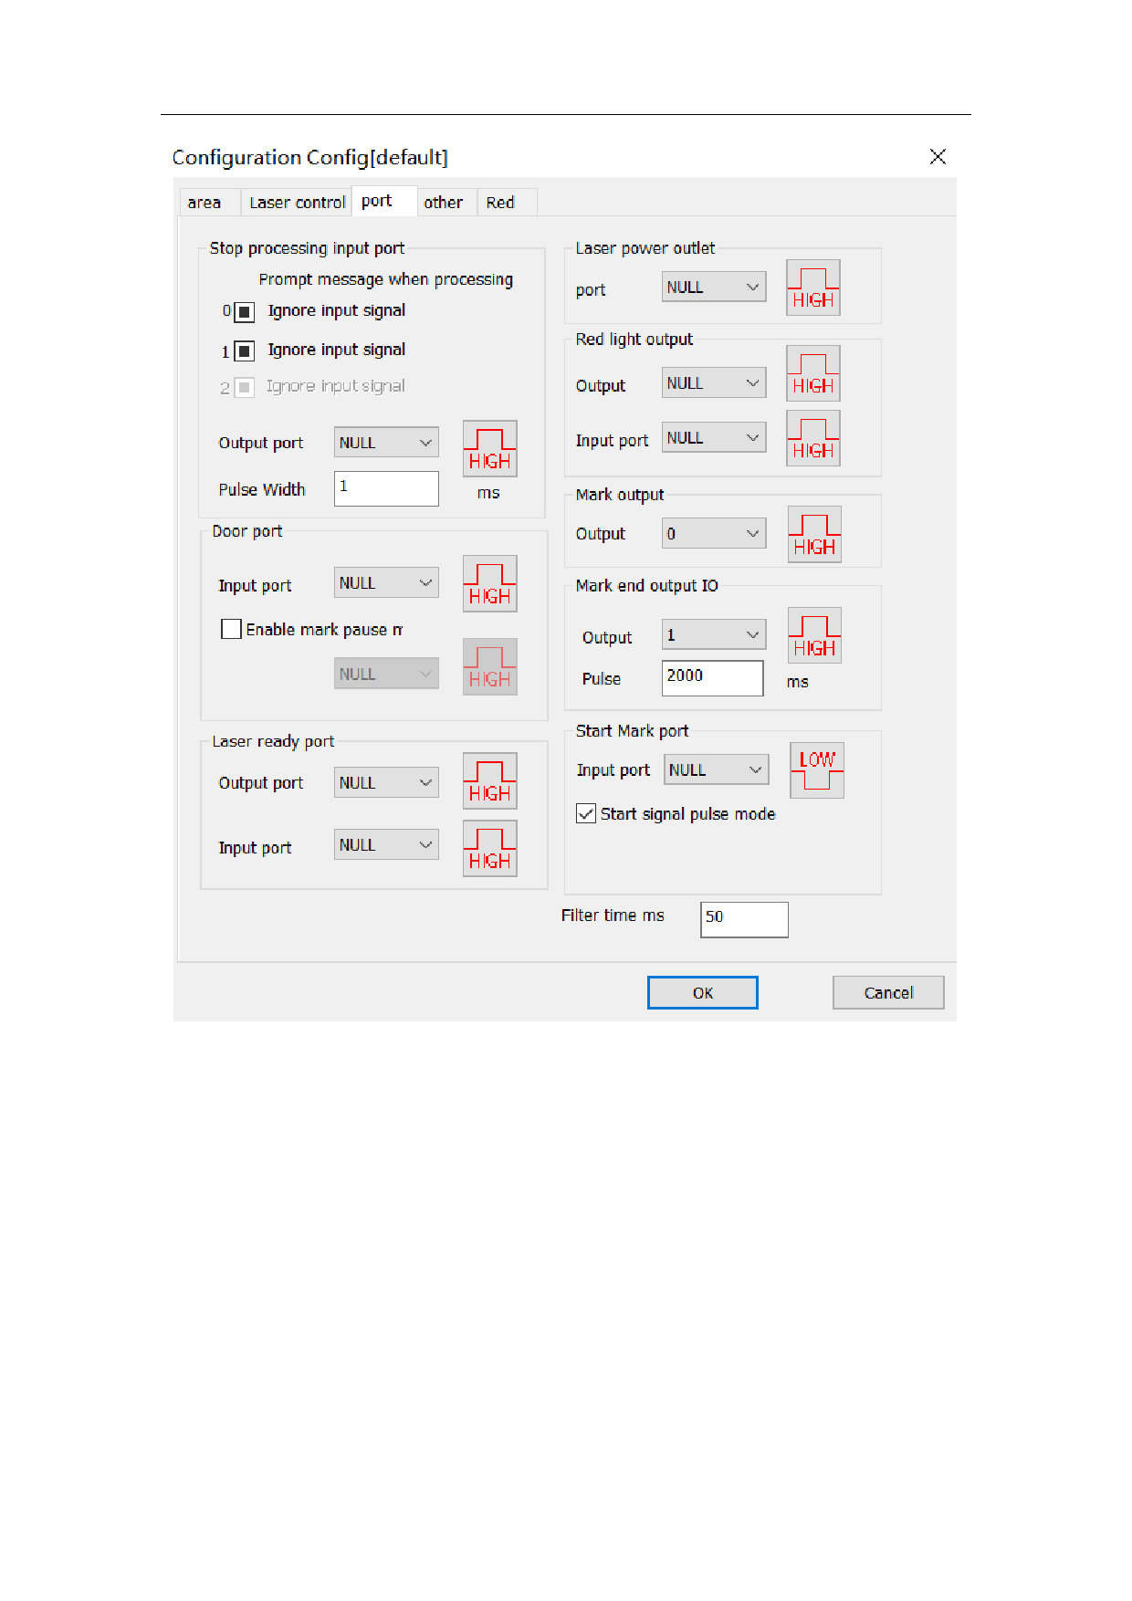Confirm settings with OK button
Screen dimensions: 1132x1601
click(x=702, y=993)
